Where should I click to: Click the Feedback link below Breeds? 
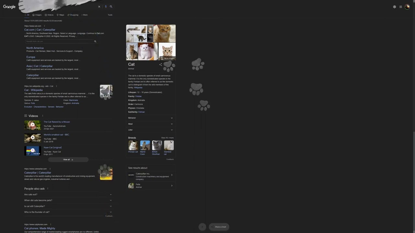point(170,159)
